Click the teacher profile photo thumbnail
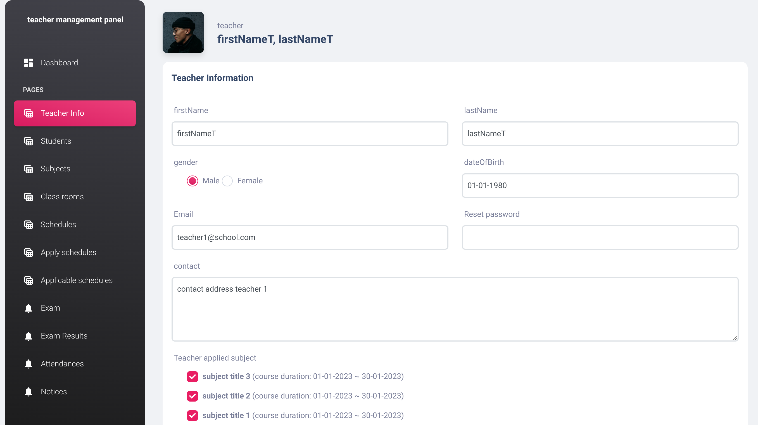 coord(183,32)
